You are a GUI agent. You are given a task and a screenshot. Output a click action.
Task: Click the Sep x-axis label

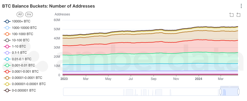point(154,79)
